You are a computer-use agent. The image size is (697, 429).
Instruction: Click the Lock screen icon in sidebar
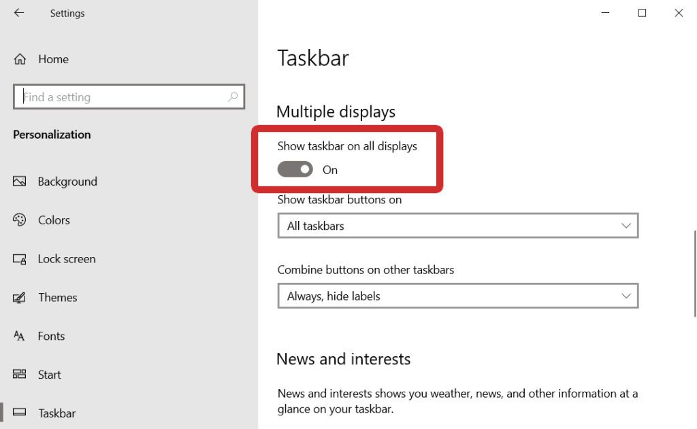(20, 258)
